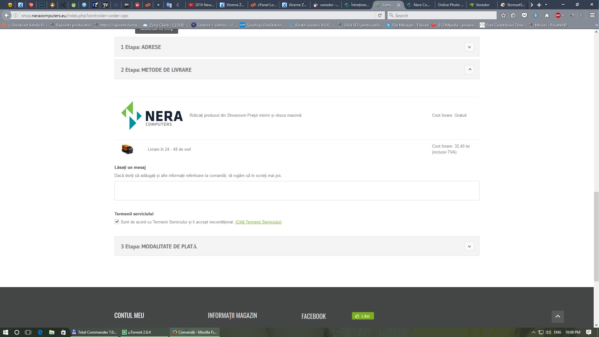Screen dimensions: 599x337
Task: Collapse the 2 Etapa: METODE DE LIVRARE section
Action: pos(469,70)
